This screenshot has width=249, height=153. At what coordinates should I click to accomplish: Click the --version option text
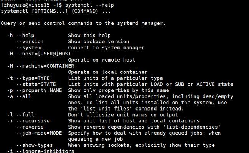pyautogui.click(x=30, y=42)
